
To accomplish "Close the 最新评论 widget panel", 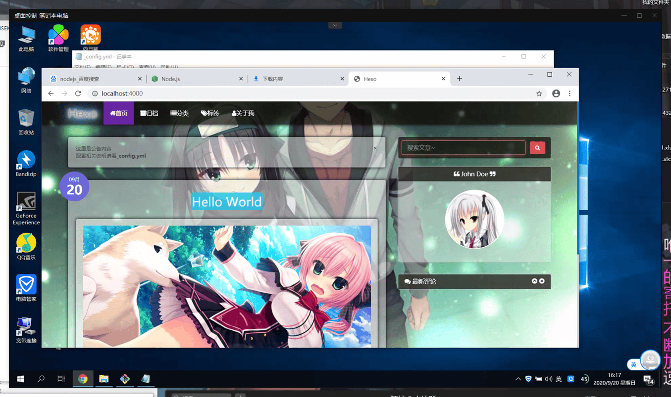I will click(x=542, y=281).
